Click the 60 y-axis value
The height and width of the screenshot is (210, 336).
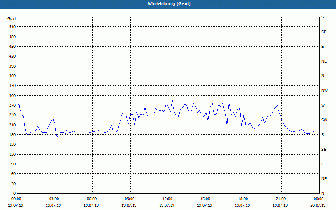[x=14, y=174]
